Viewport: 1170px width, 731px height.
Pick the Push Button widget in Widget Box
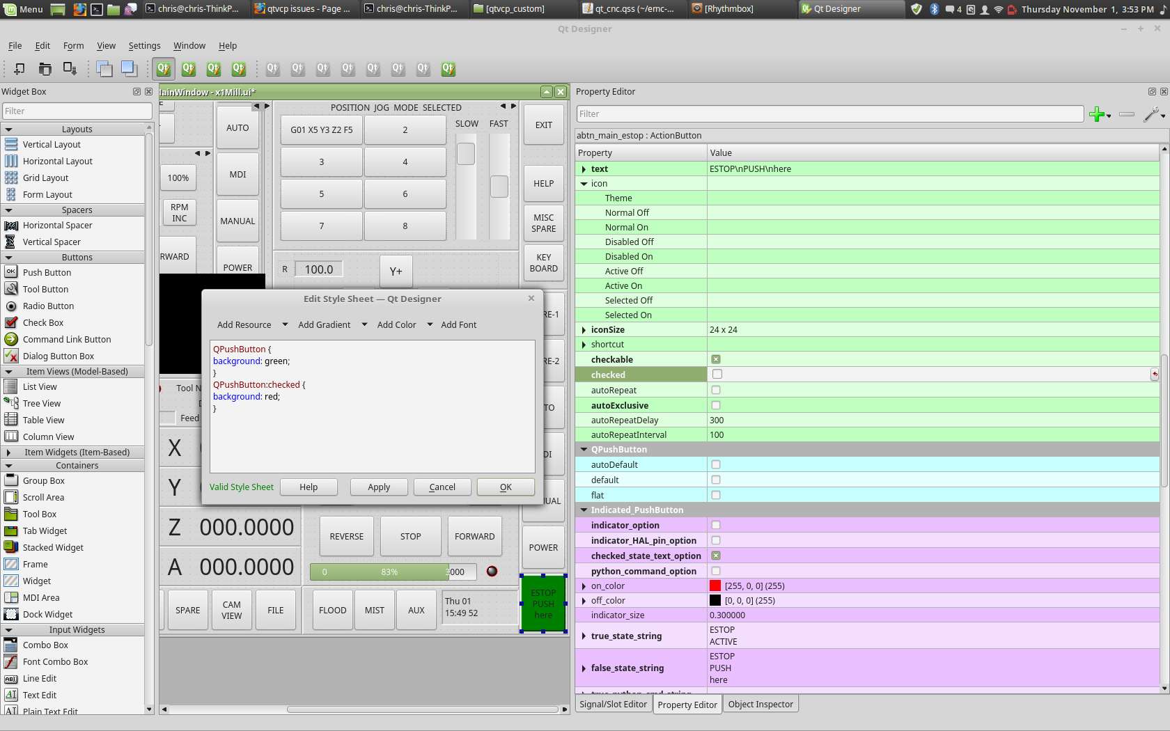point(47,272)
